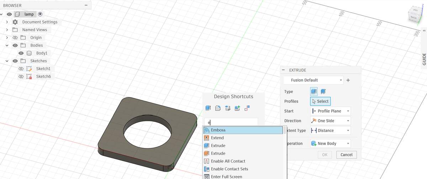
Task: Click the Named Views folder icon
Action: coord(15,30)
